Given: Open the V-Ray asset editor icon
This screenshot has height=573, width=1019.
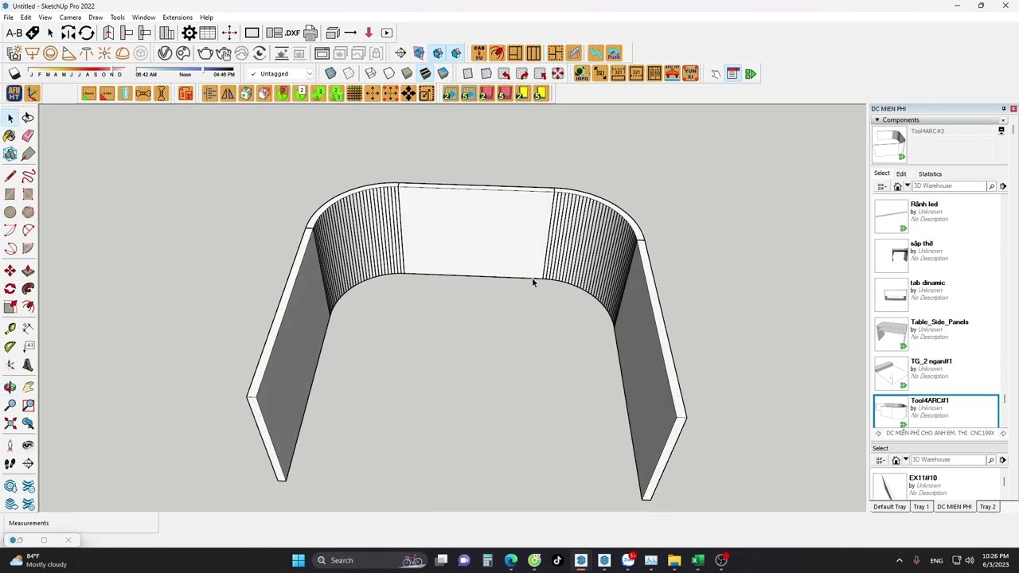Looking at the screenshot, I should tap(165, 53).
